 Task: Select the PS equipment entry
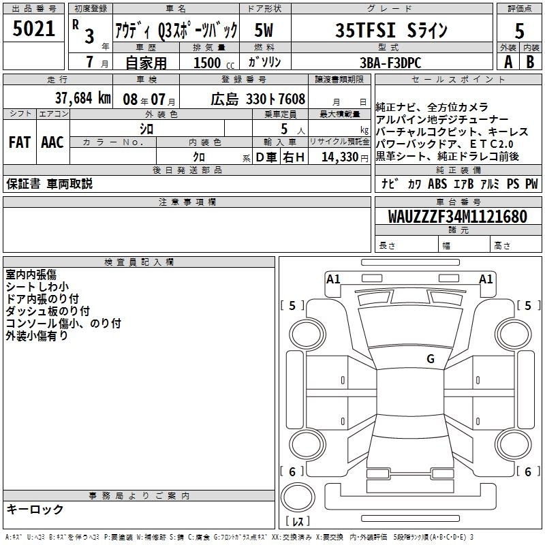point(513,183)
